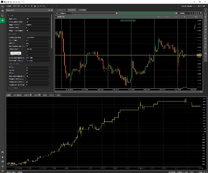Click the Build button

[x=9, y=6]
